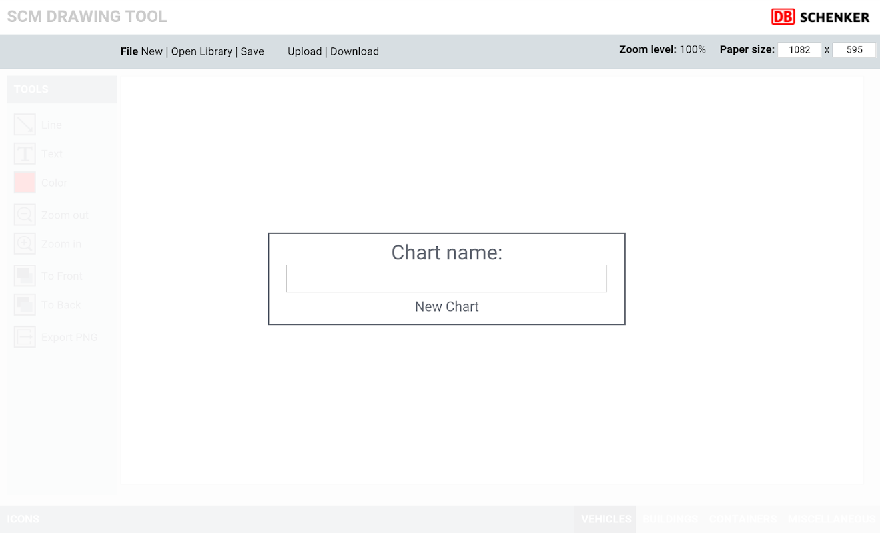This screenshot has height=533, width=880.
Task: Click the To Front layer icon
Action: 25,276
